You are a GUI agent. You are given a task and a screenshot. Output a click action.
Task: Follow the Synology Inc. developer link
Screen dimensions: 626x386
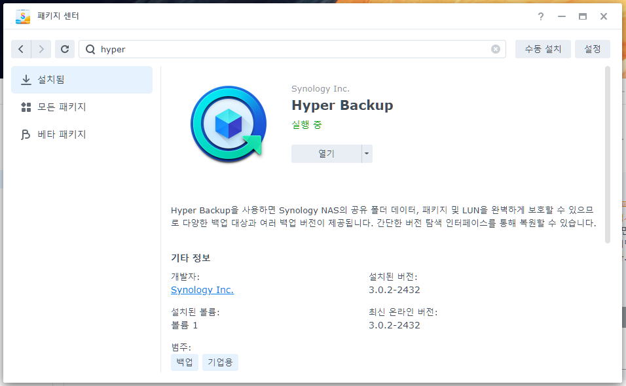(202, 290)
